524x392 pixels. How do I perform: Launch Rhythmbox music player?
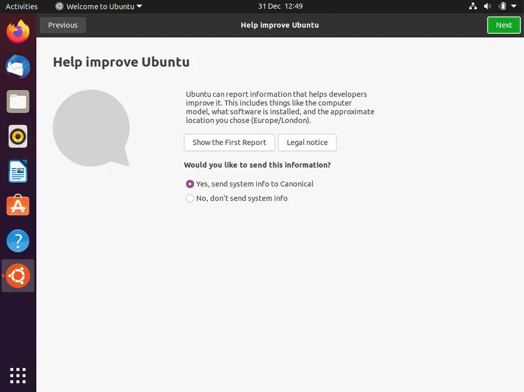[18, 136]
